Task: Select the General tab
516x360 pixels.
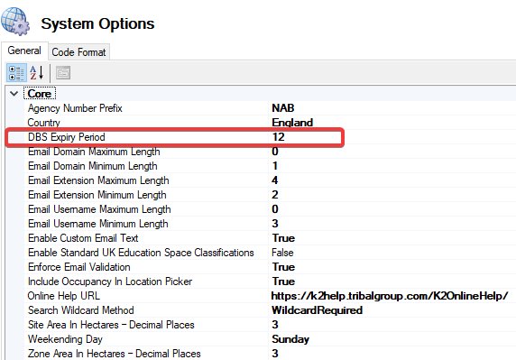Action: pyautogui.click(x=24, y=51)
